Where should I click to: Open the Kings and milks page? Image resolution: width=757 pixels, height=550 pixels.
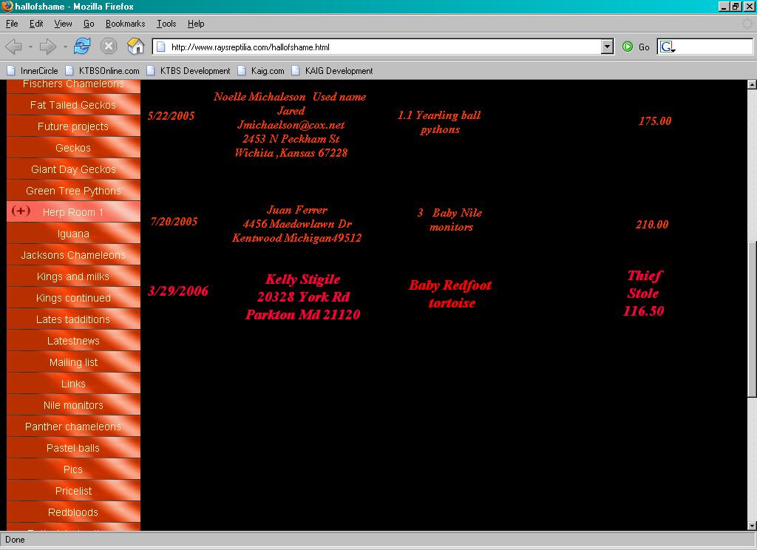[73, 276]
